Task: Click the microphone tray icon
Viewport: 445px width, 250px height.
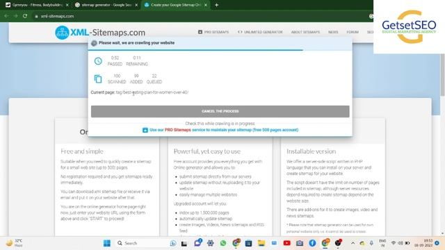Action: (x=371, y=243)
